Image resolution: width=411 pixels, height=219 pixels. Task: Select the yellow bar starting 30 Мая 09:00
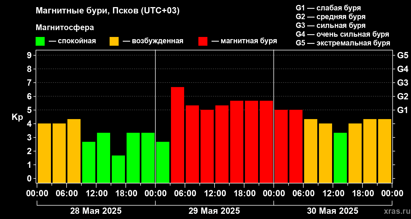[x=326, y=153]
